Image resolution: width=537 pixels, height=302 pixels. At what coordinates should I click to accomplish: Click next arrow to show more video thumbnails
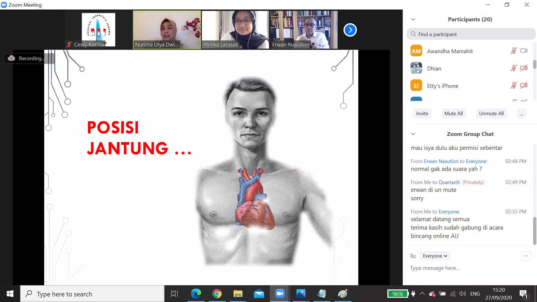(350, 30)
